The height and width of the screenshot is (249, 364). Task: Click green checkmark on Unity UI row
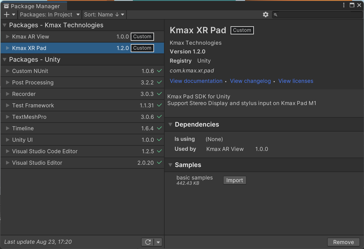coord(159,140)
